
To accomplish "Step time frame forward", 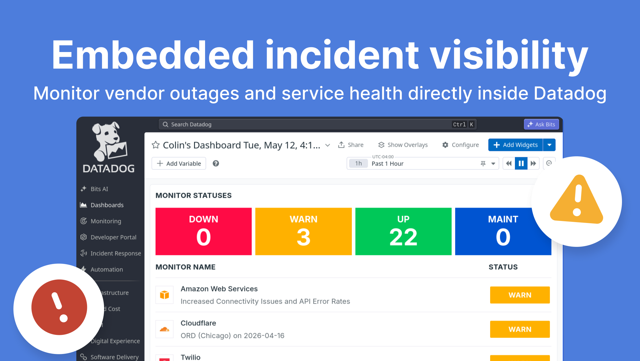I will (533, 163).
